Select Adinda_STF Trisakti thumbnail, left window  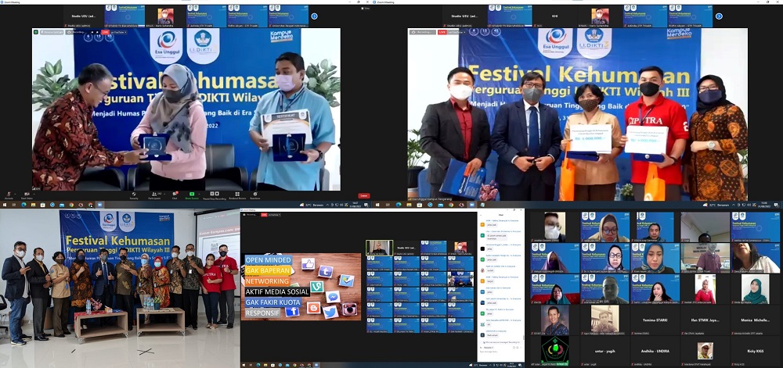tap(206, 16)
